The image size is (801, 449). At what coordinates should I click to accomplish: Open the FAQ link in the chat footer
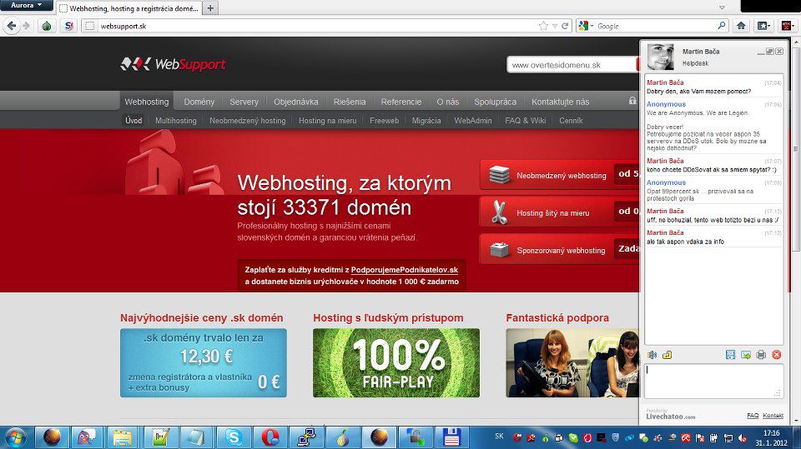tap(753, 416)
